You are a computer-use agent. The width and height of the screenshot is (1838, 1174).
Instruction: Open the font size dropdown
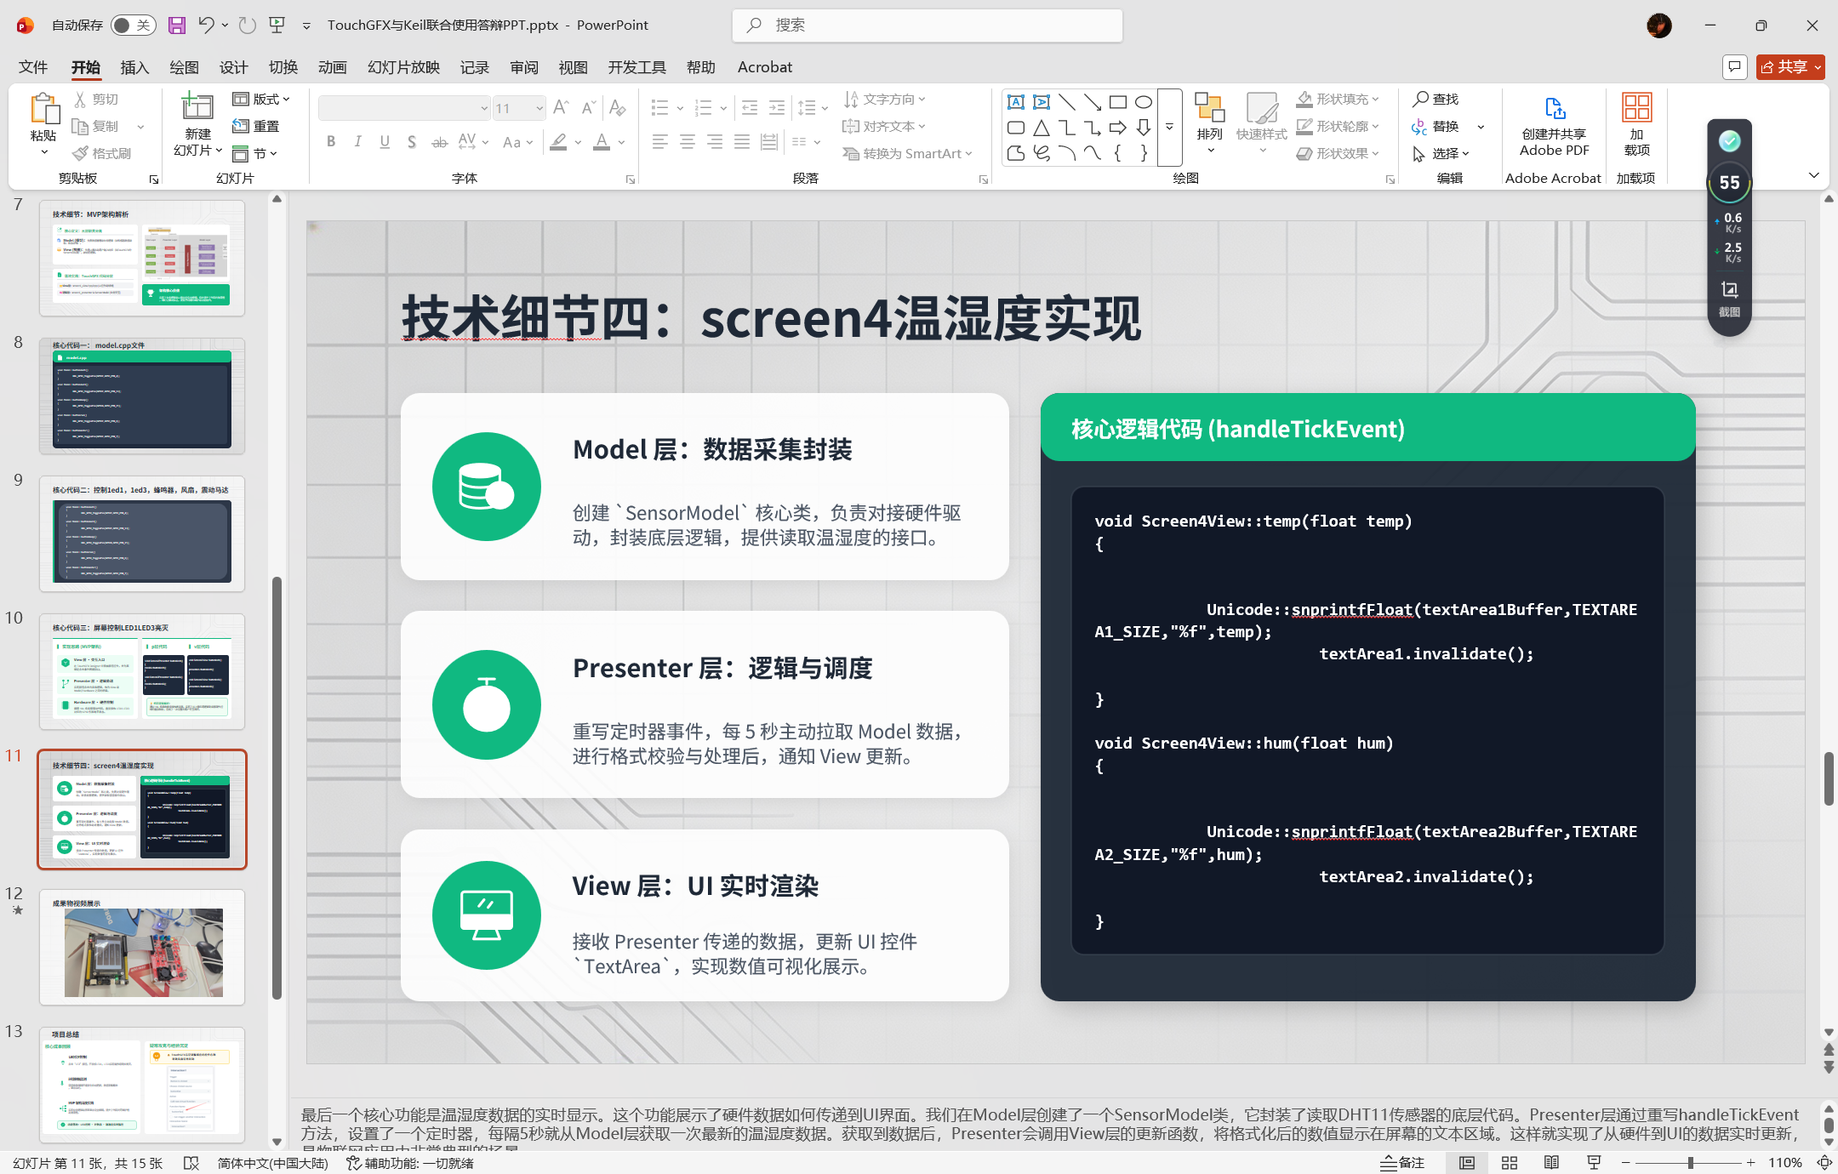[539, 108]
